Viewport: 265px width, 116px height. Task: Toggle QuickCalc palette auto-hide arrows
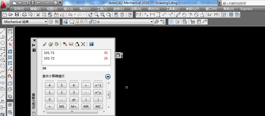pyautogui.click(x=34, y=45)
